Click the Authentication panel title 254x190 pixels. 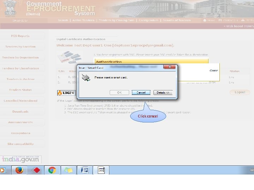click(x=109, y=62)
